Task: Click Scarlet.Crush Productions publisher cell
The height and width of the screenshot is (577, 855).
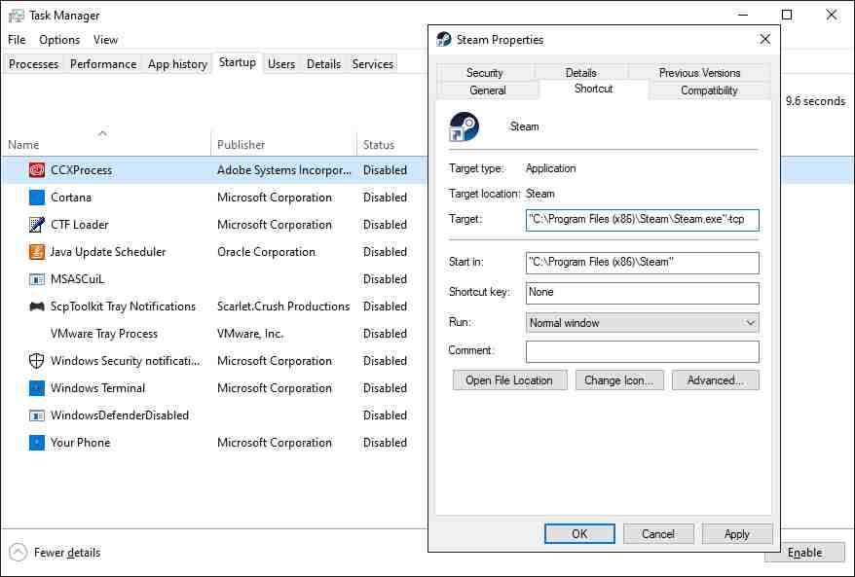Action: pyautogui.click(x=283, y=307)
